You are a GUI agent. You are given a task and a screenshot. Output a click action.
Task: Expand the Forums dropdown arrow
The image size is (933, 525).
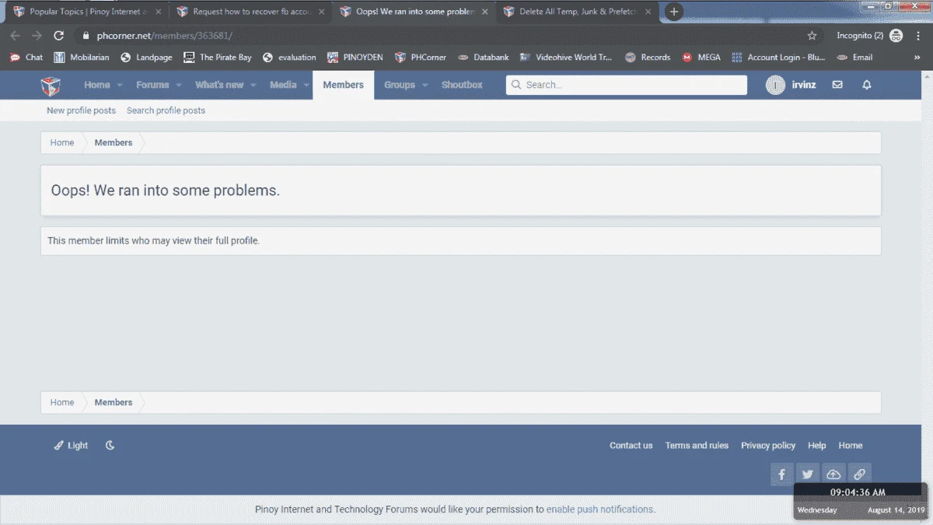(x=178, y=86)
